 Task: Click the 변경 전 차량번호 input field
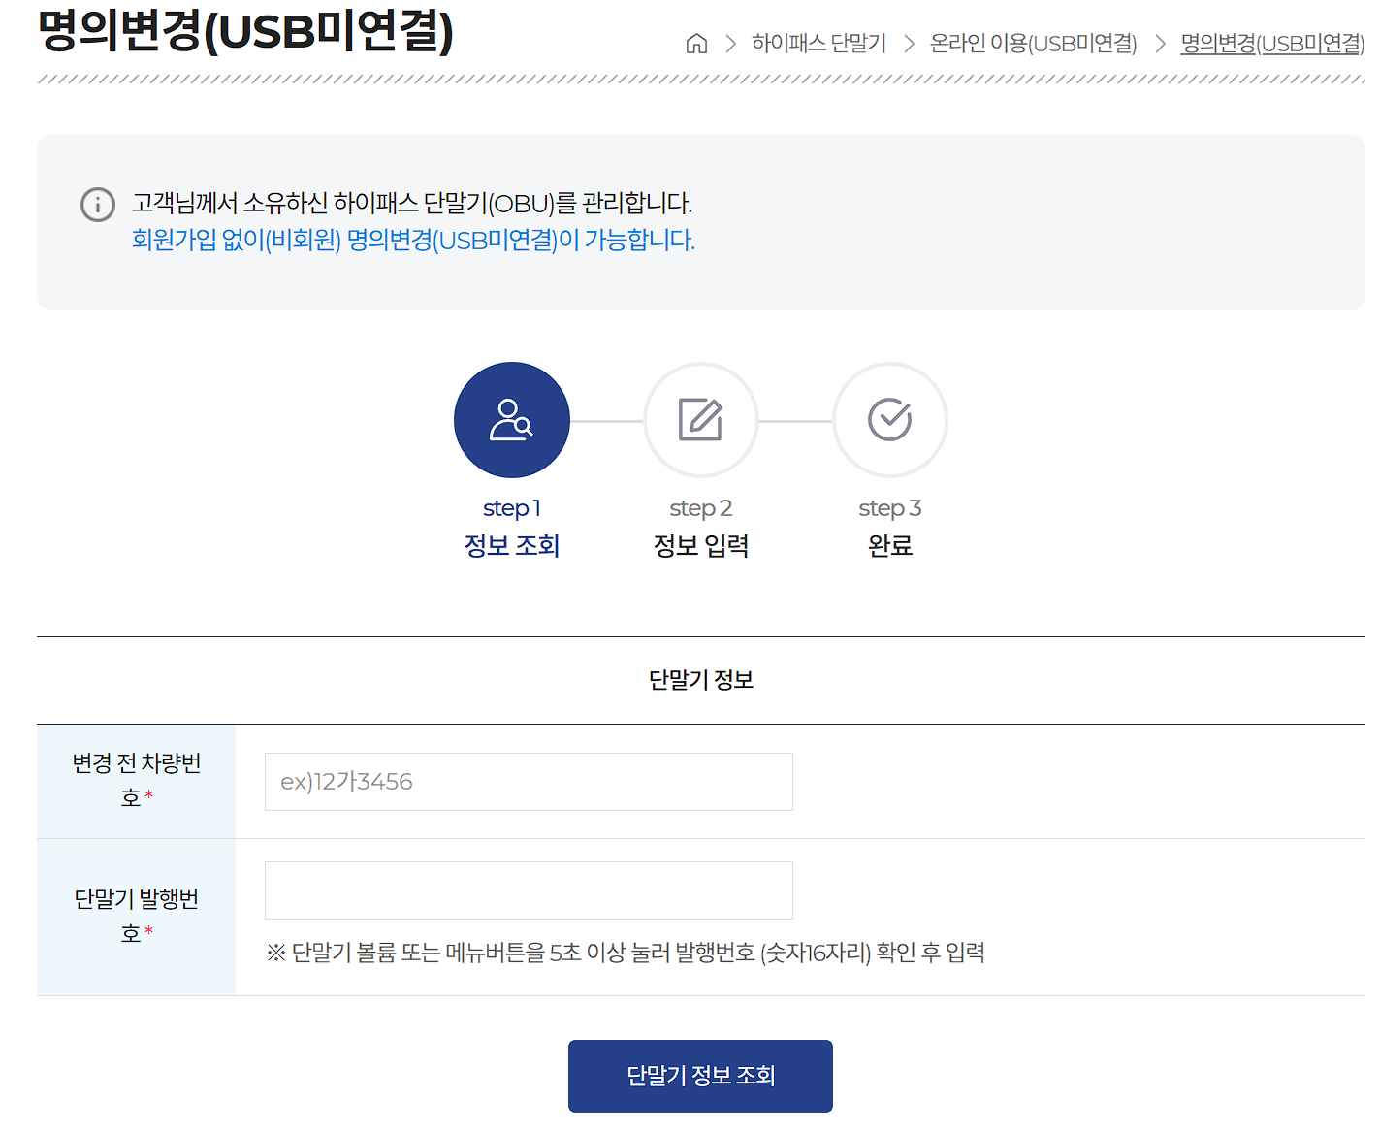[529, 781]
